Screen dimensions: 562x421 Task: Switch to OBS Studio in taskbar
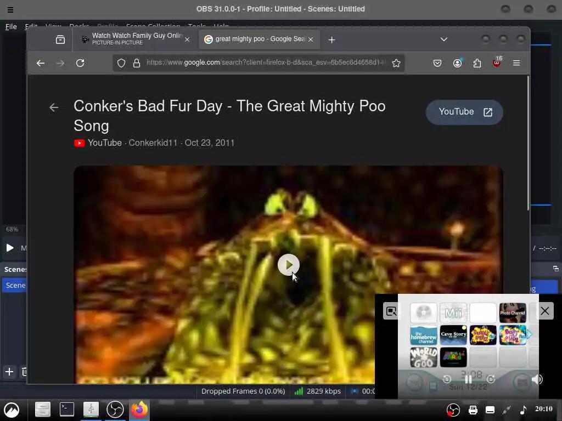click(x=115, y=409)
